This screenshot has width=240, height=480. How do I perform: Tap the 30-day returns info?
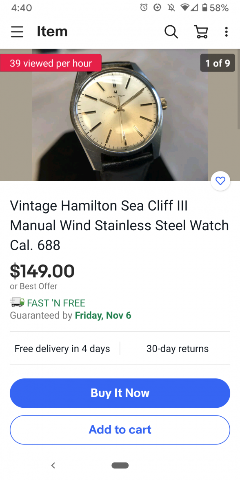(x=178, y=349)
